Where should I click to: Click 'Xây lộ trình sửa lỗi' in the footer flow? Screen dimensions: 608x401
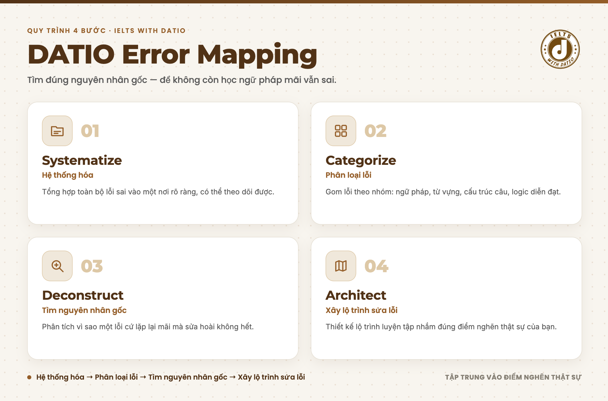pos(271,377)
